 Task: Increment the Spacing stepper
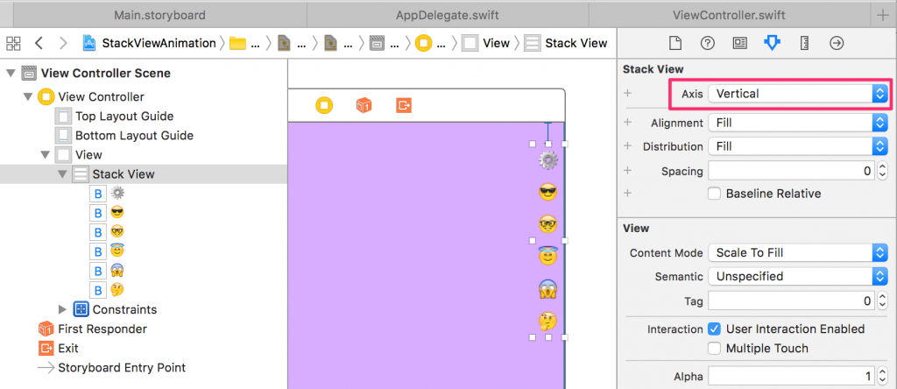[x=881, y=167]
